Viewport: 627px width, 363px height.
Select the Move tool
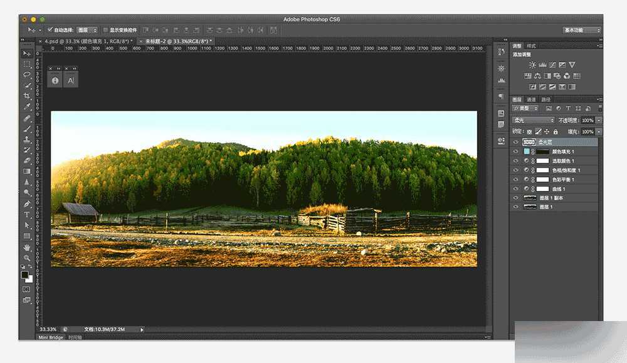(27, 53)
